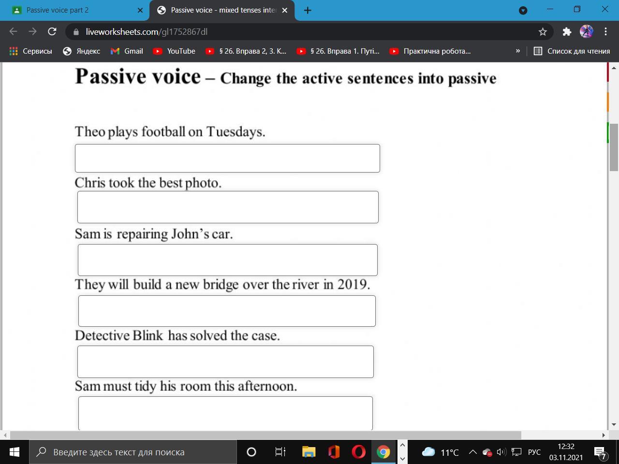Reload the liveworksheets page
Viewport: 619px width, 464px height.
pos(52,31)
